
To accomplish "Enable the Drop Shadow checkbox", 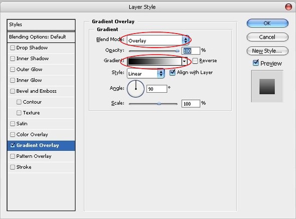I will (x=13, y=48).
